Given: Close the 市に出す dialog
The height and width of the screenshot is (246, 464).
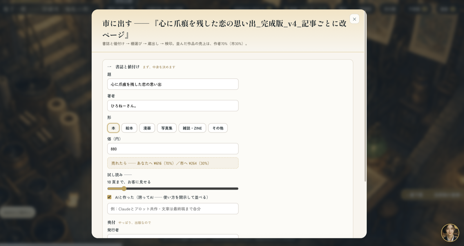Looking at the screenshot, I should (x=354, y=19).
